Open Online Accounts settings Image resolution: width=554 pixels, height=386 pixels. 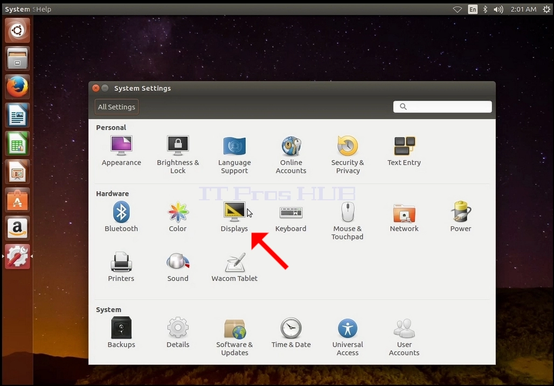(x=291, y=155)
